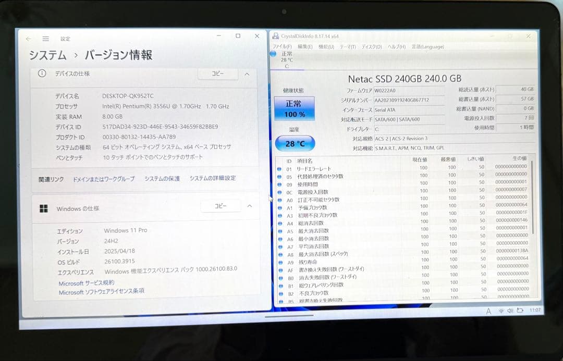Viewport: 563px width, 361px height.
Task: Click the back arrow in the Settings window
Action: point(29,39)
